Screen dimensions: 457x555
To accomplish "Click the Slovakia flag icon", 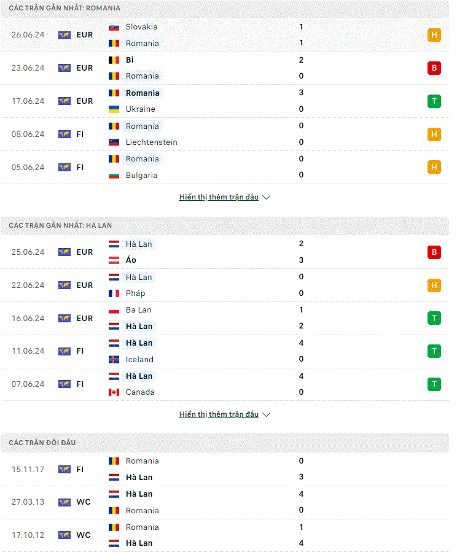I will click(x=114, y=27).
